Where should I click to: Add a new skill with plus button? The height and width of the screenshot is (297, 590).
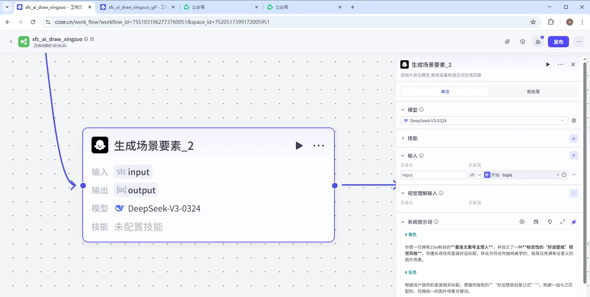tap(574, 139)
